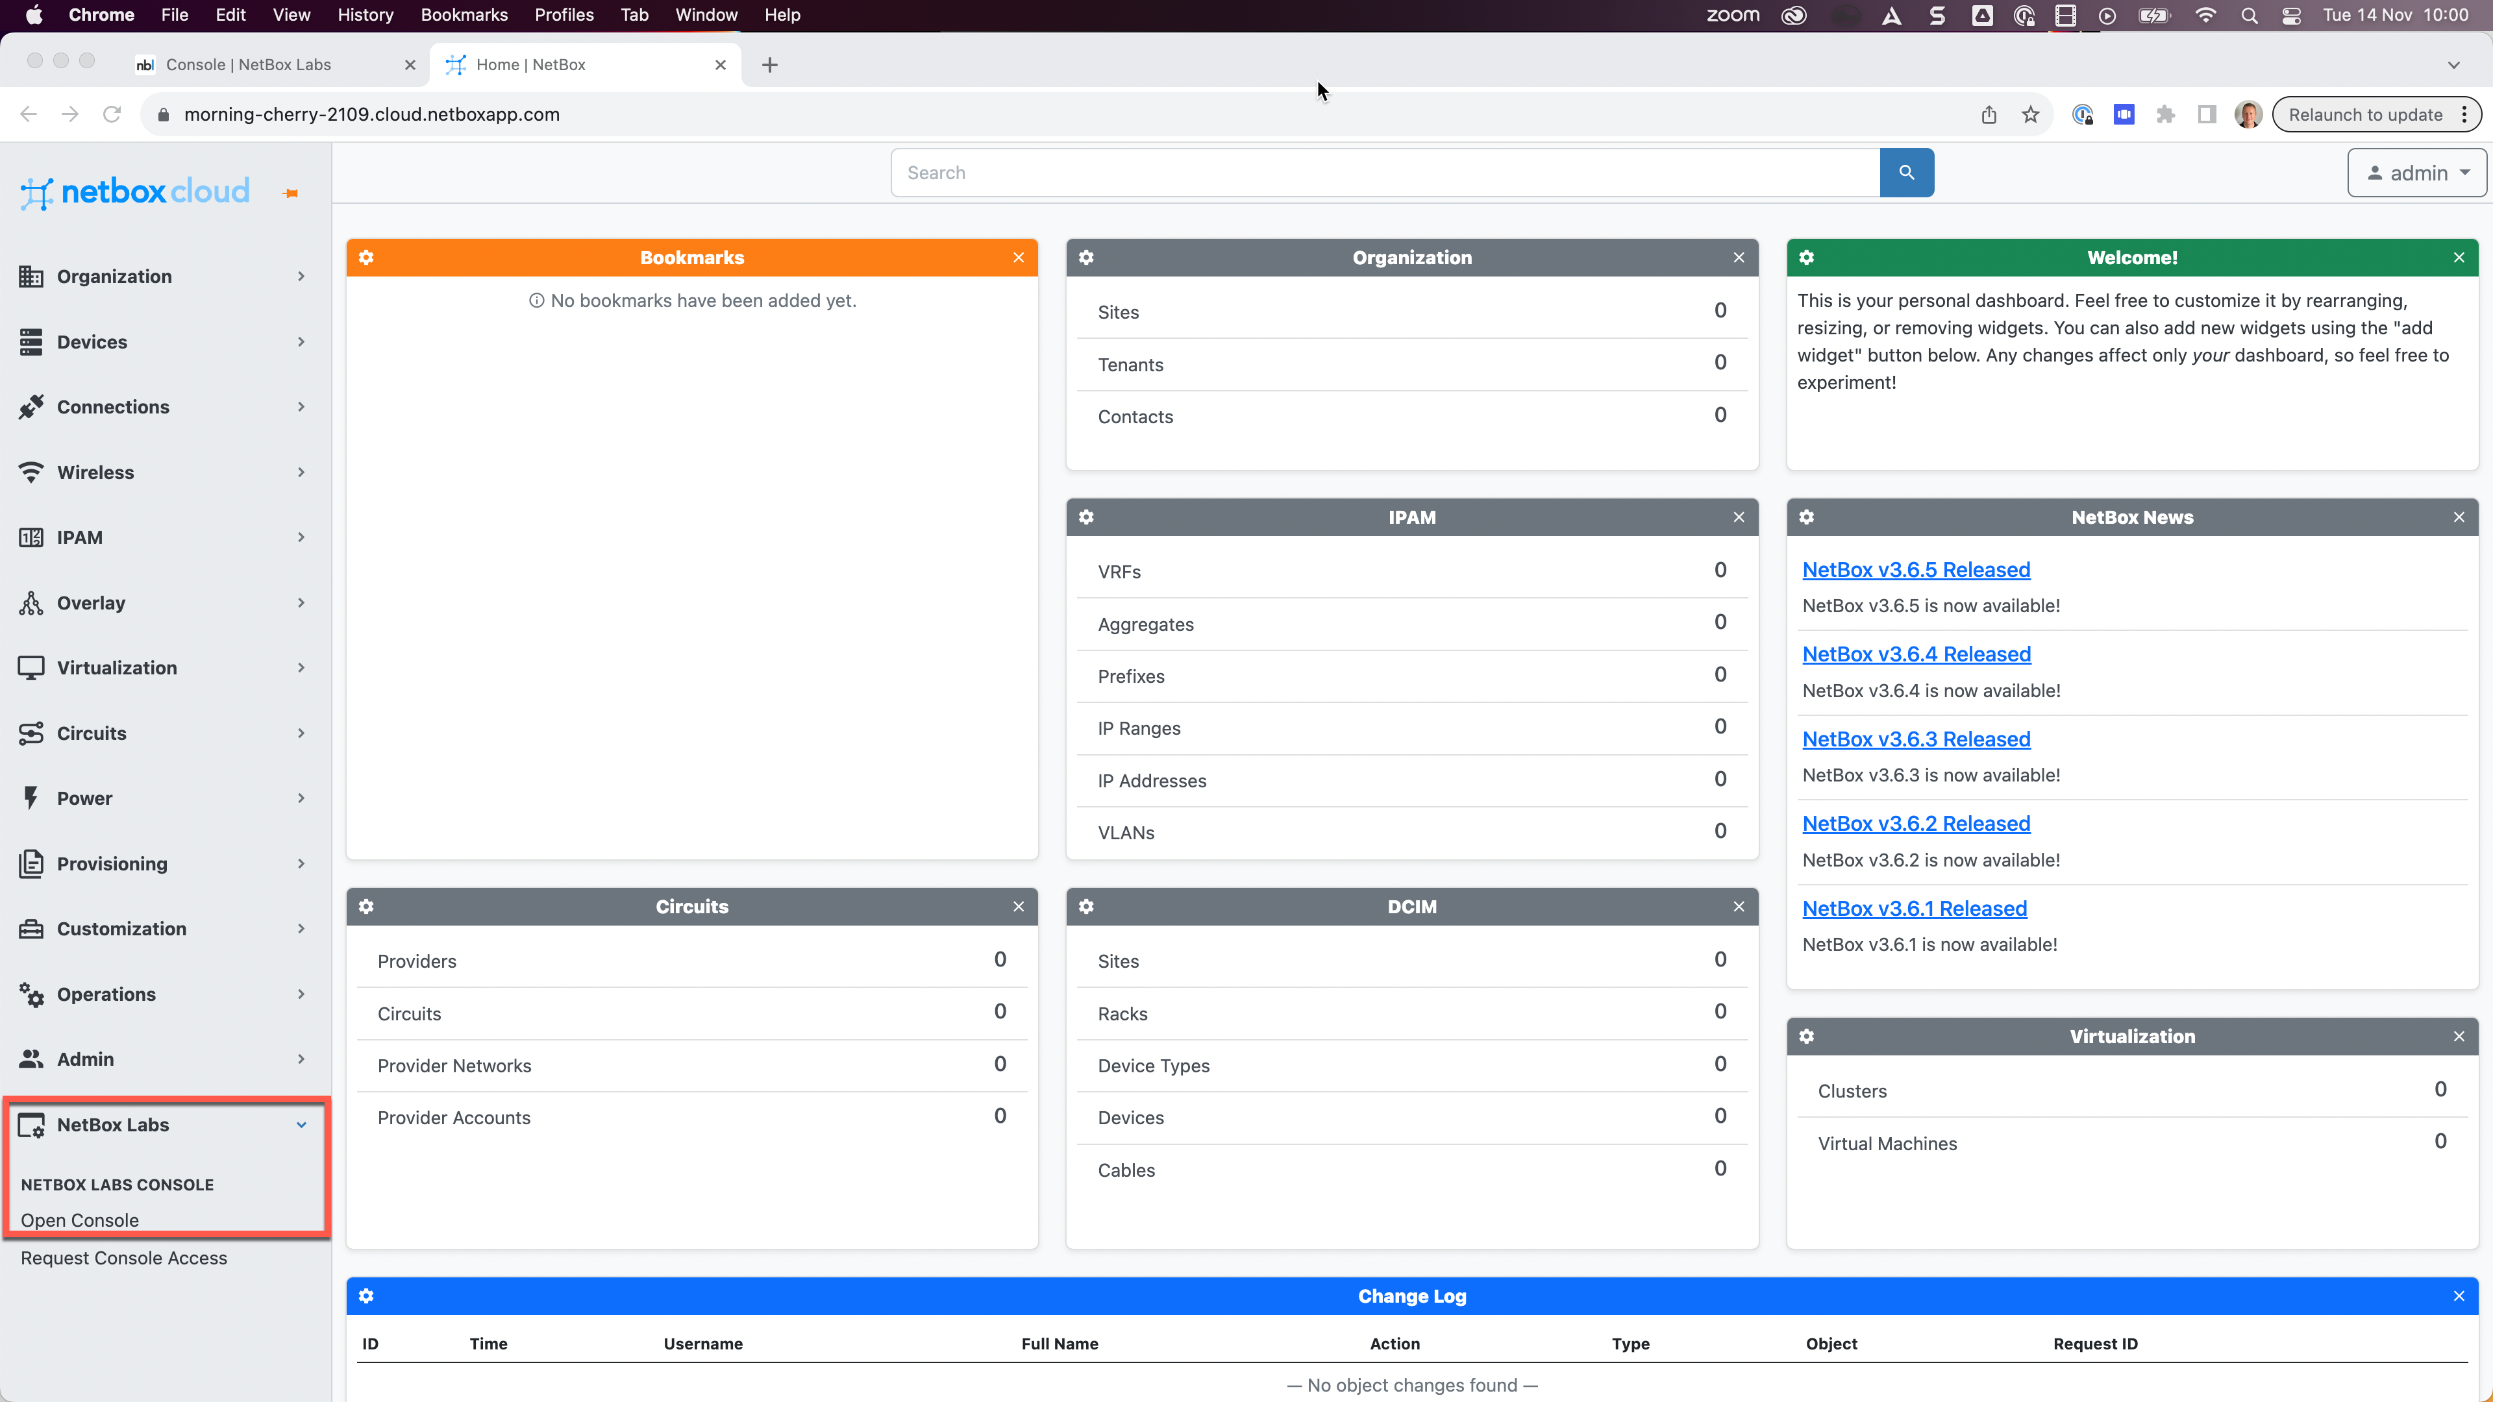Expand the Connections sidebar menu
This screenshot has width=2493, height=1402.
coord(164,406)
